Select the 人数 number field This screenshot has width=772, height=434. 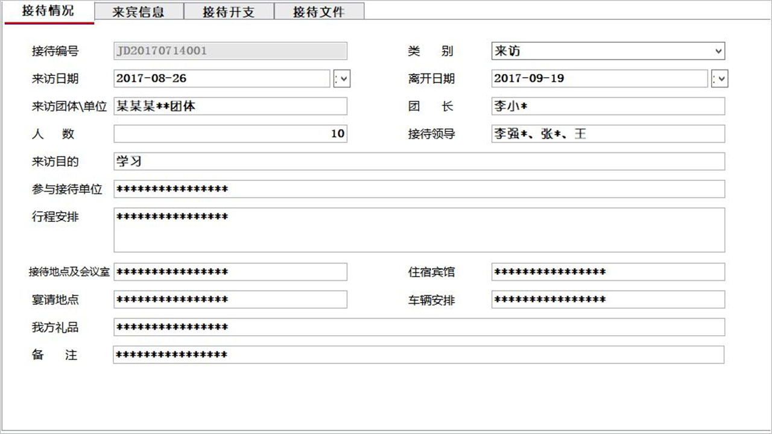pyautogui.click(x=229, y=133)
